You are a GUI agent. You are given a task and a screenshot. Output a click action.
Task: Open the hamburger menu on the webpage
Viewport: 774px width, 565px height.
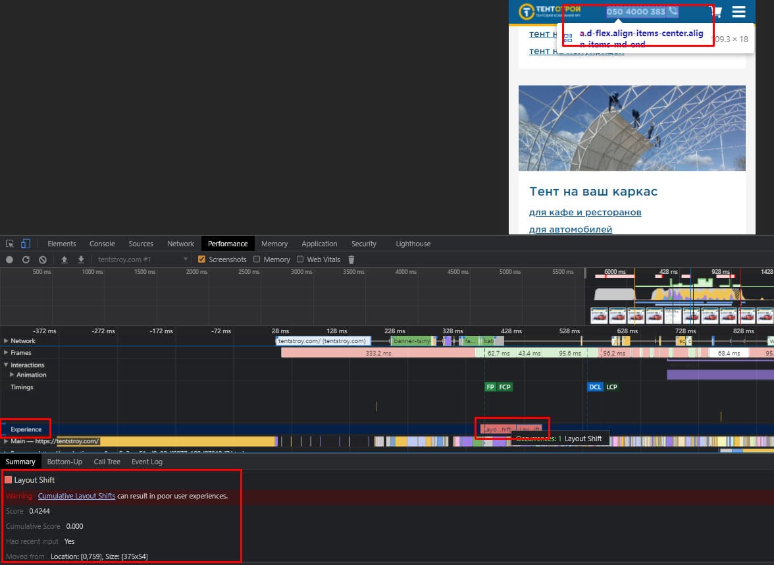coord(738,12)
